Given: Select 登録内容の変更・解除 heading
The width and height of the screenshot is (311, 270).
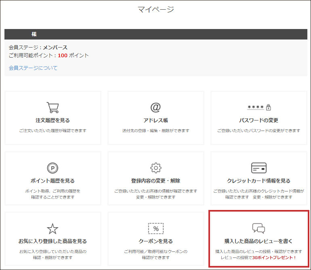Looking at the screenshot, I should point(155,181).
